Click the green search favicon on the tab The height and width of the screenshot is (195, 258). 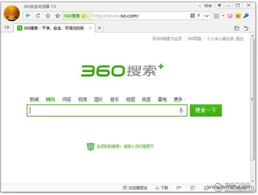(20, 28)
